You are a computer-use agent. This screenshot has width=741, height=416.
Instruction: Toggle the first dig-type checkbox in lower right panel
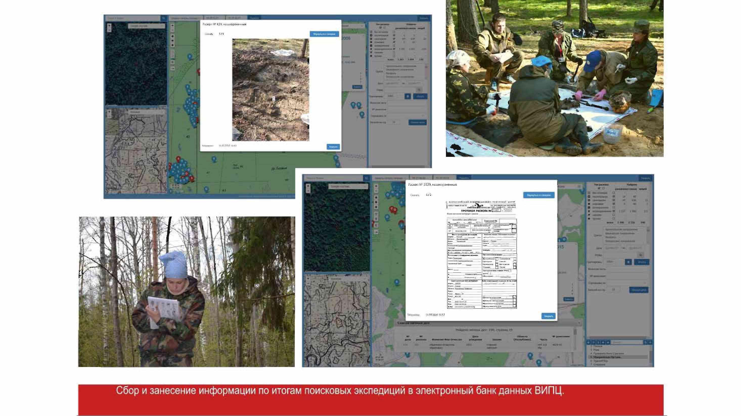point(614,193)
